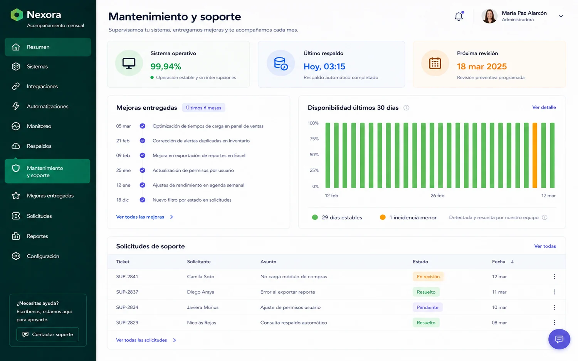Open row options for ticket SUP-2829
Viewport: 578px width, 361px height.
coord(554,323)
